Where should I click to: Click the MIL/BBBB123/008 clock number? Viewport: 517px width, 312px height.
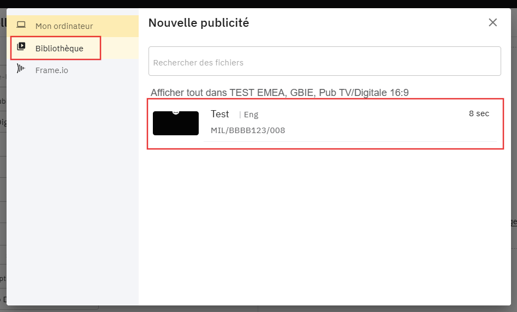(248, 130)
